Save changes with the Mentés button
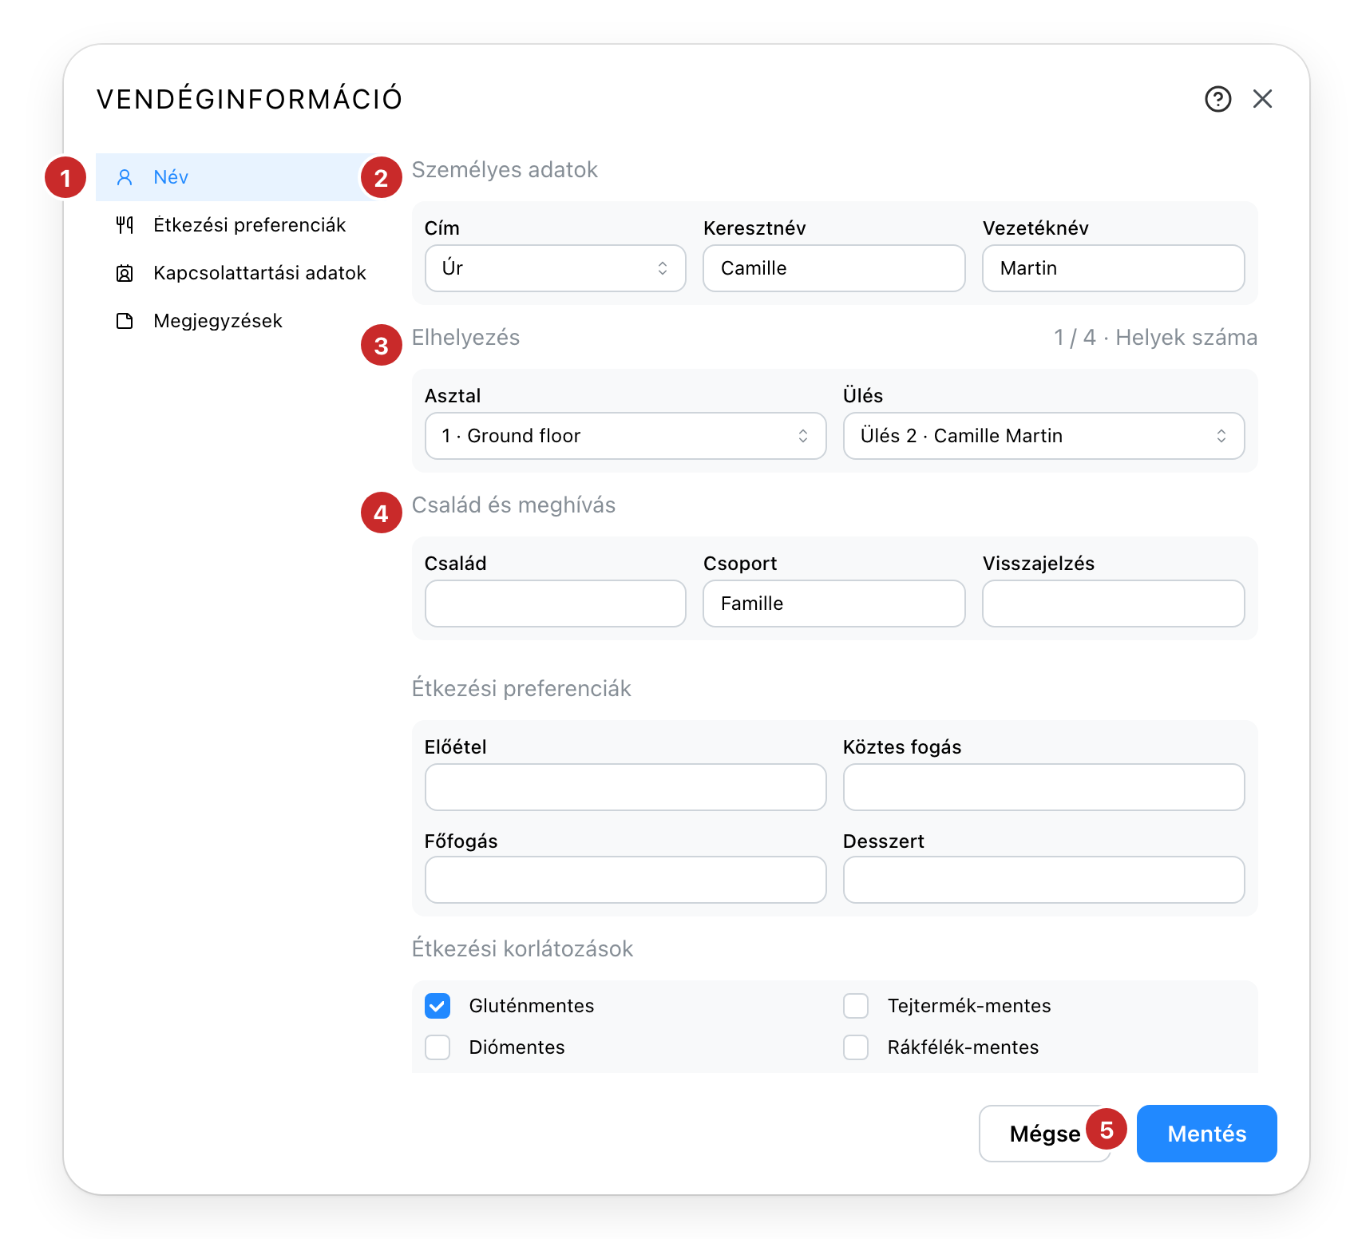The height and width of the screenshot is (1239, 1354). coord(1207,1134)
